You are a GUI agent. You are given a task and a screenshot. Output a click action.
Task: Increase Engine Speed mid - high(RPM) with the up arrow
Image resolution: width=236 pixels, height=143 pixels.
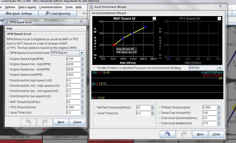point(82,63)
